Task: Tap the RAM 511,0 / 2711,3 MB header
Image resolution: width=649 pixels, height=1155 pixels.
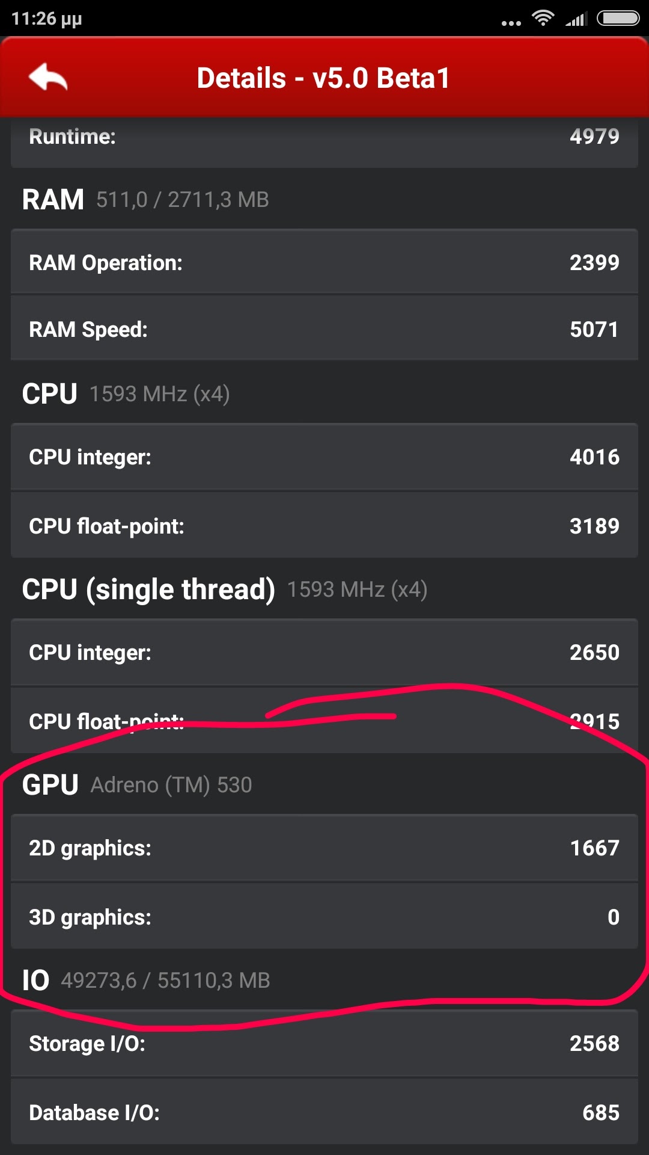Action: 145,200
